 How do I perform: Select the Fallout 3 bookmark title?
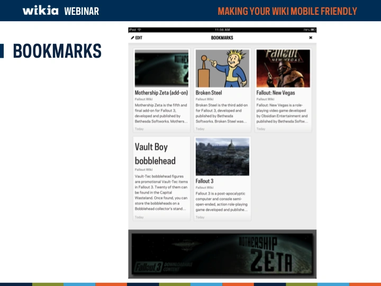[x=204, y=181]
